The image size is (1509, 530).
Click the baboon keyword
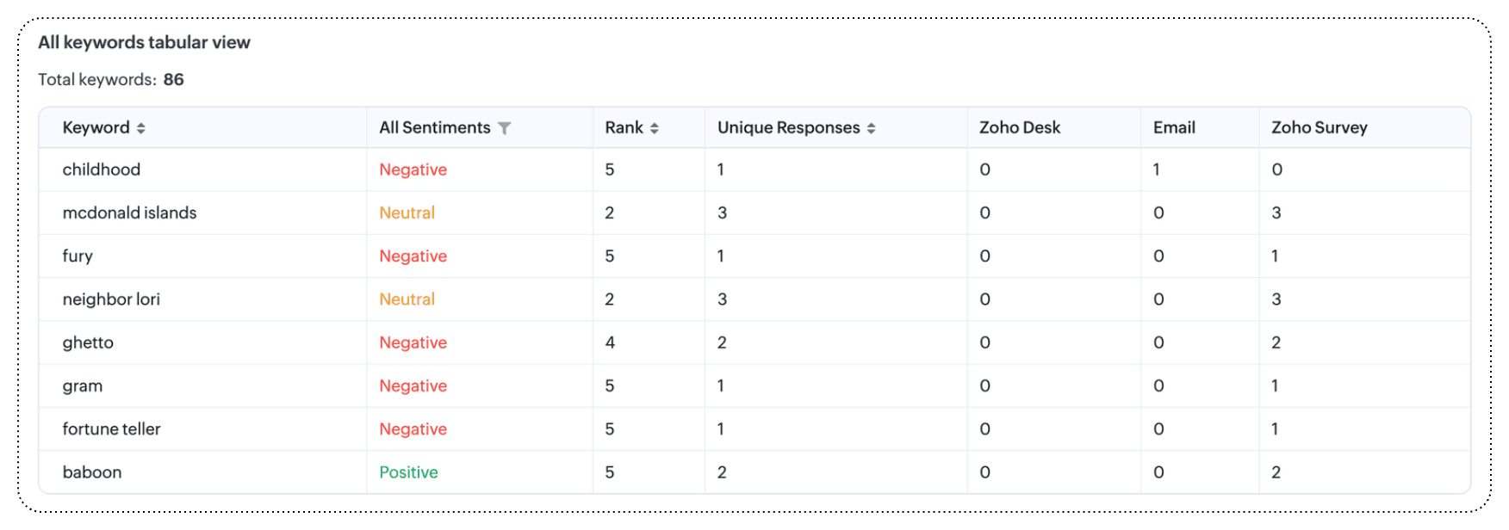pyautogui.click(x=92, y=472)
